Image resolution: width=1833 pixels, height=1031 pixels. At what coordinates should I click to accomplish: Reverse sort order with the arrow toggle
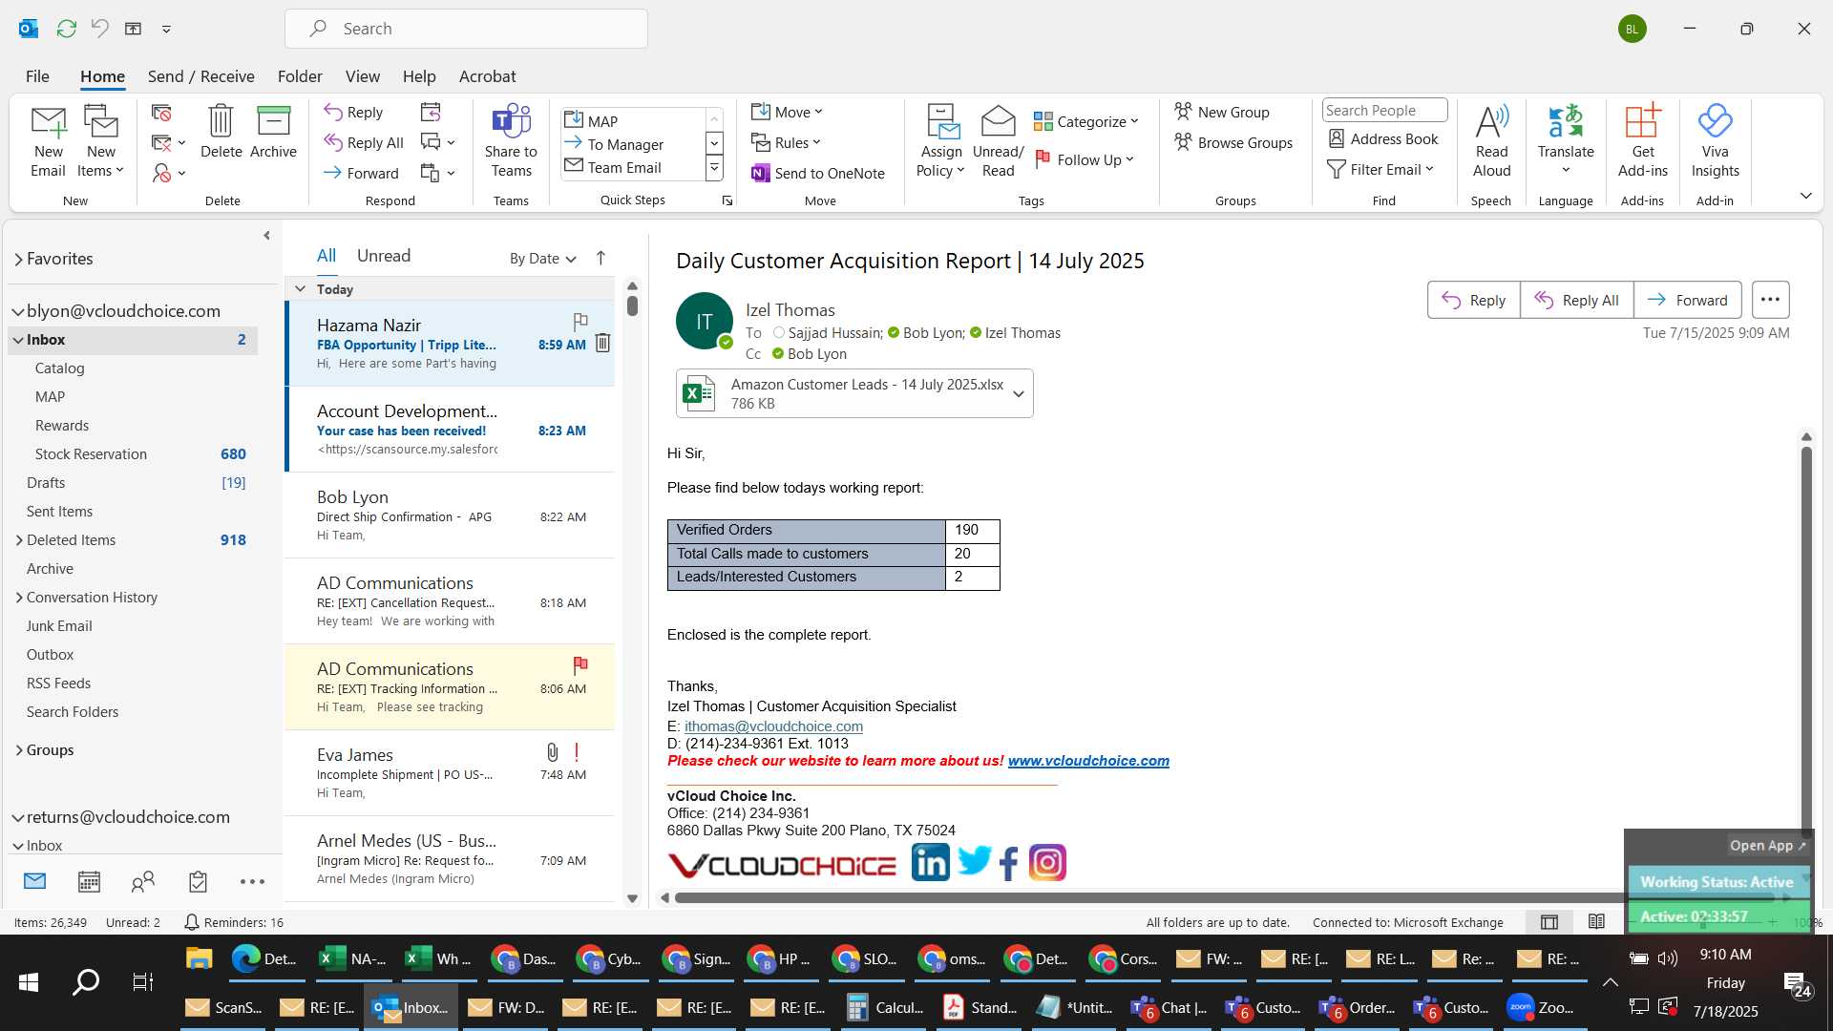point(600,258)
